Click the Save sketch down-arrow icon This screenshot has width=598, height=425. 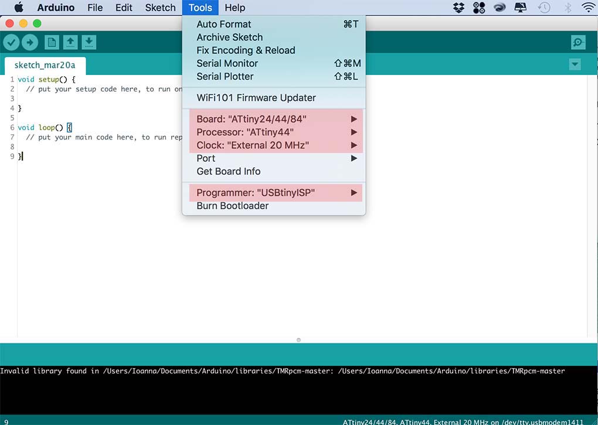pos(89,42)
